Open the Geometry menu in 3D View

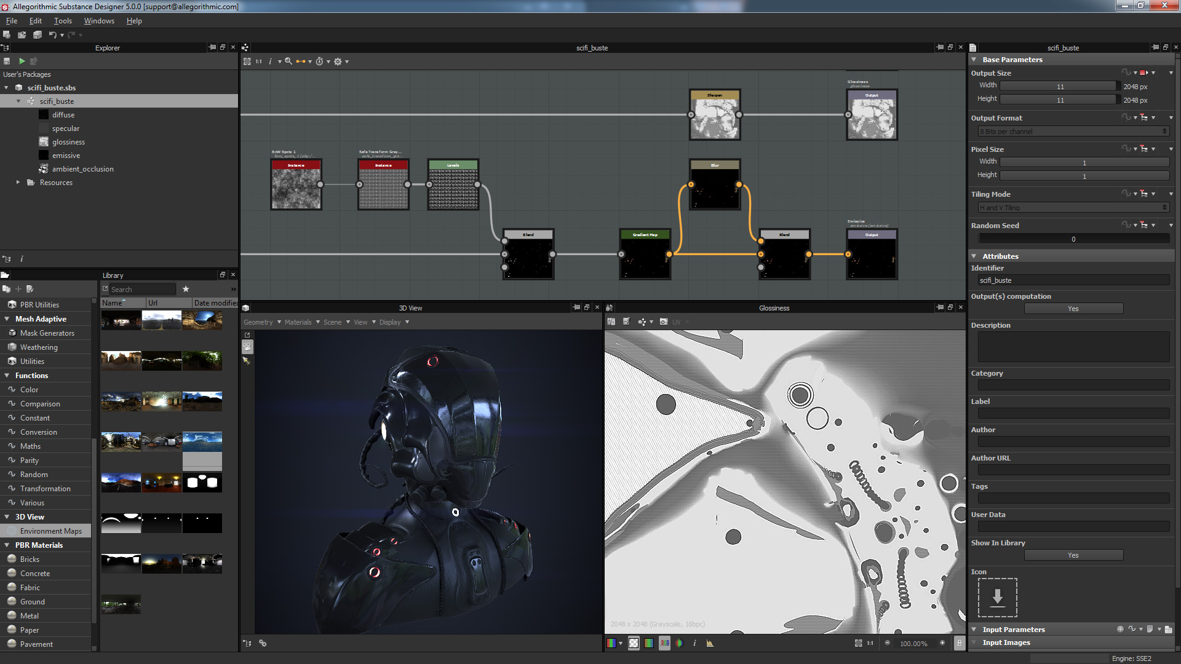(x=258, y=322)
